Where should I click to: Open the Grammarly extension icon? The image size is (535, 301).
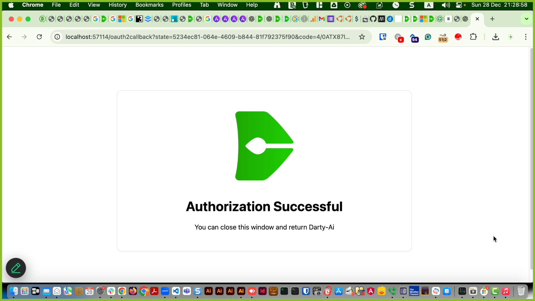[428, 37]
